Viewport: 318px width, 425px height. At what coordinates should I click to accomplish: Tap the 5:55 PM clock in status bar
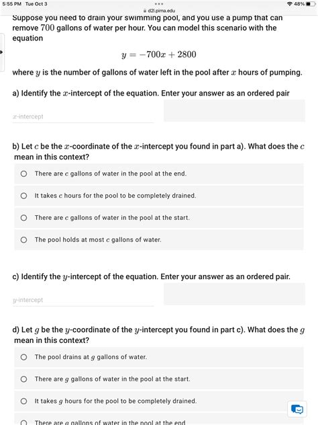pyautogui.click(x=11, y=4)
